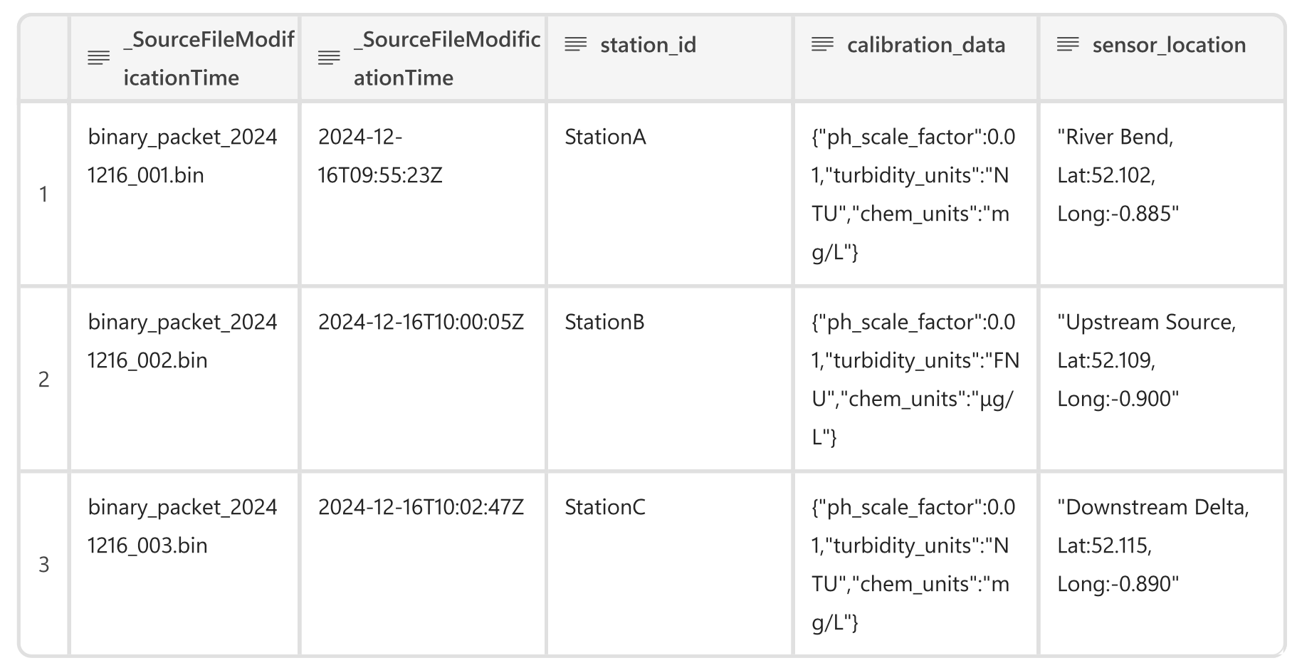1297x668 pixels.
Task: Click the empty corner header cell
Action: point(43,57)
